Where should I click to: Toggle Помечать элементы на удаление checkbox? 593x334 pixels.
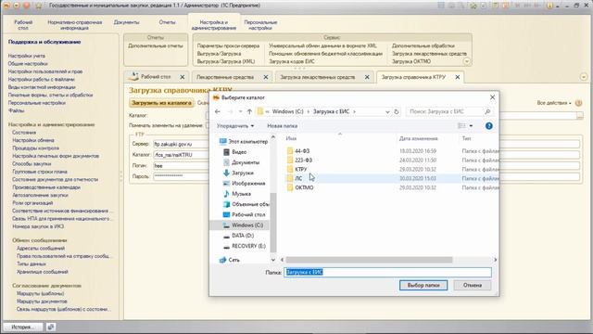pos(208,125)
